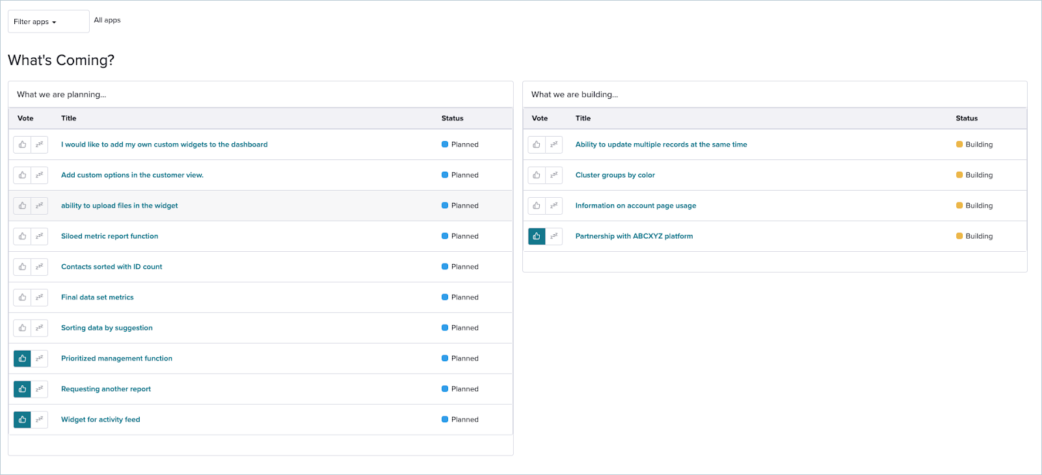Click Planned status of 'Siloed metric report function'
Image resolution: width=1042 pixels, height=475 pixels.
tap(460, 236)
